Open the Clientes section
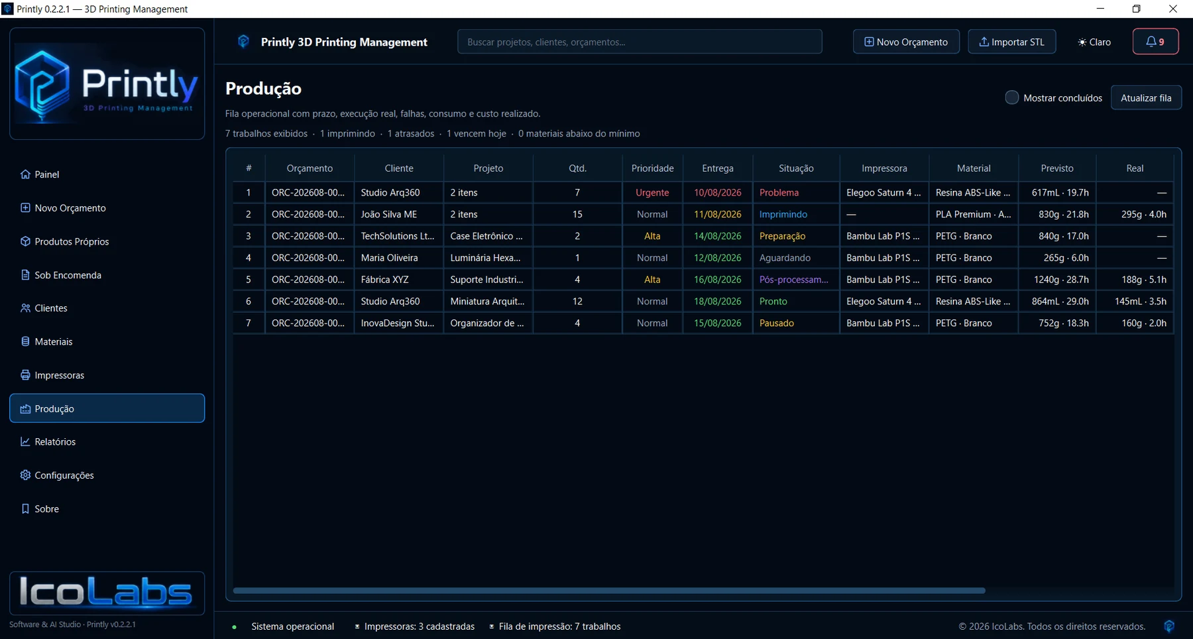The height and width of the screenshot is (639, 1193). 107,308
